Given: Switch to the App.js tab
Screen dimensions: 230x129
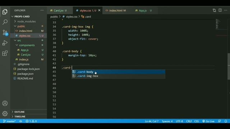Looking at the screenshot, I should tap(143, 10).
